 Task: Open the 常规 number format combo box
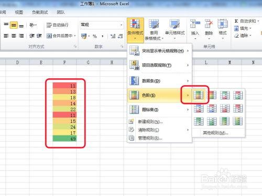coord(102,25)
